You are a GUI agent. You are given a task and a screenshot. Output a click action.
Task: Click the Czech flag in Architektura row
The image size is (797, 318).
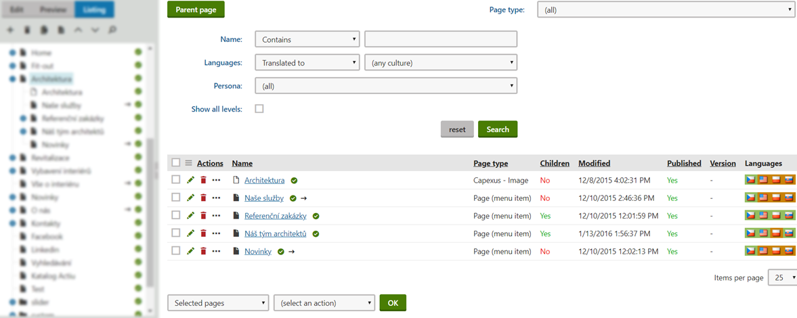coord(750,180)
